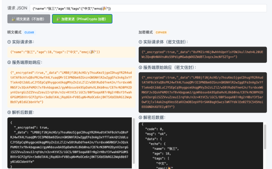272x169 pixels.
Task: Click the ③ marker beside 解密后数据
Action: pyautogui.click(x=140, y=117)
